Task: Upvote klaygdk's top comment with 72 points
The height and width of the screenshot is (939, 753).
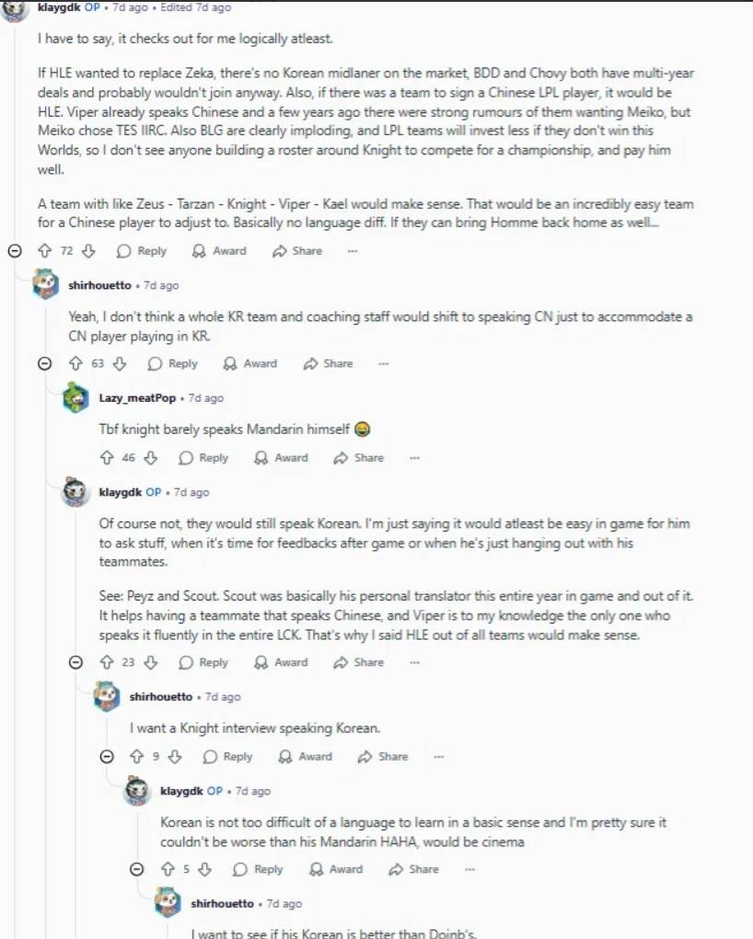Action: pos(44,251)
